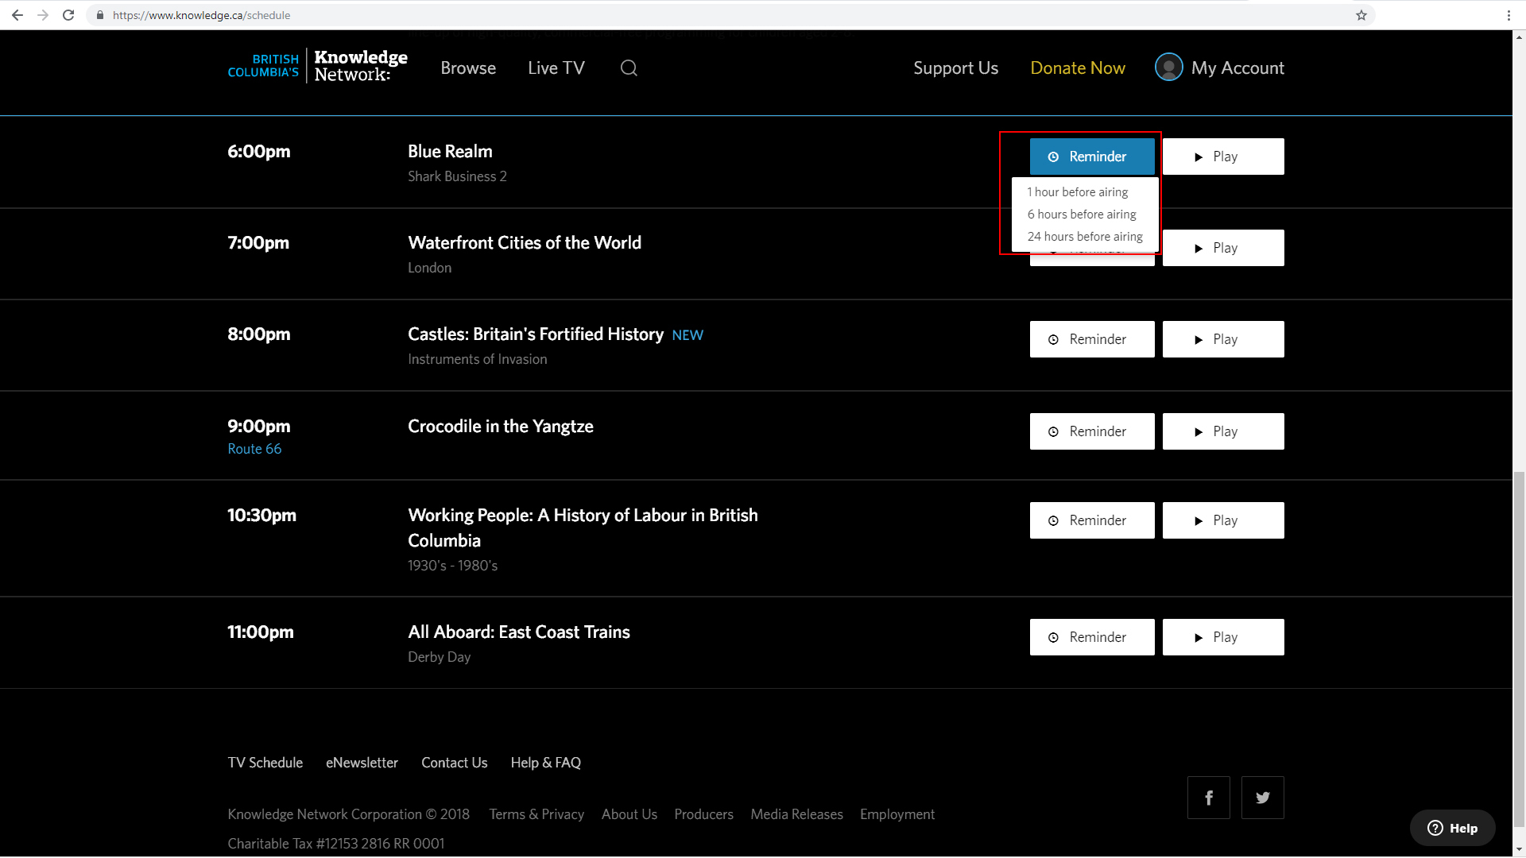Click the Derby Day episode text
1526x858 pixels.
(440, 657)
